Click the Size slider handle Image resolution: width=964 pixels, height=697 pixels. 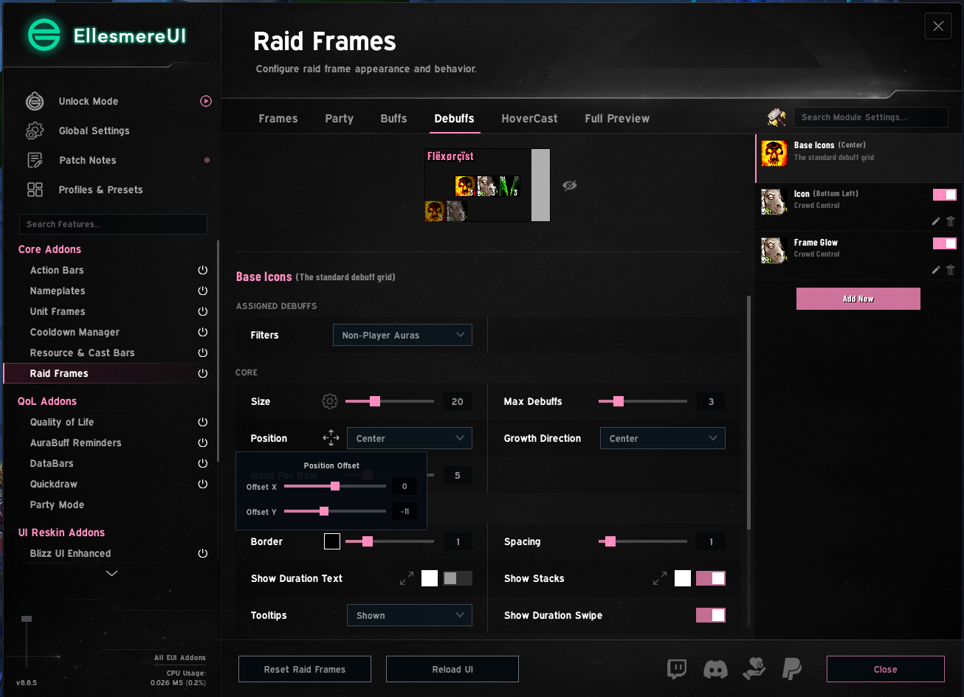[375, 401]
